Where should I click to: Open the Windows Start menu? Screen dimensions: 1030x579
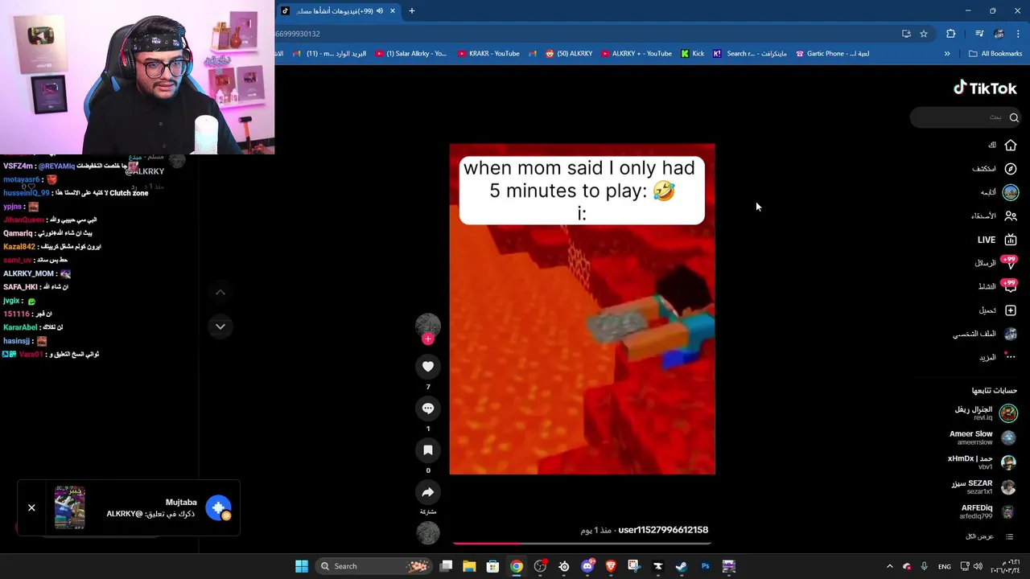tap(302, 566)
